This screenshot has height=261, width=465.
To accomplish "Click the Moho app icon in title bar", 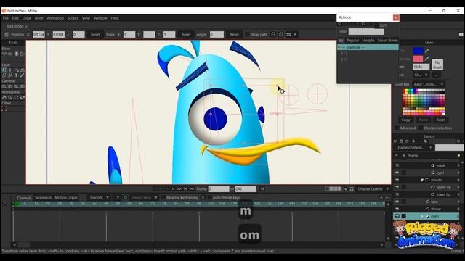I will (4, 11).
